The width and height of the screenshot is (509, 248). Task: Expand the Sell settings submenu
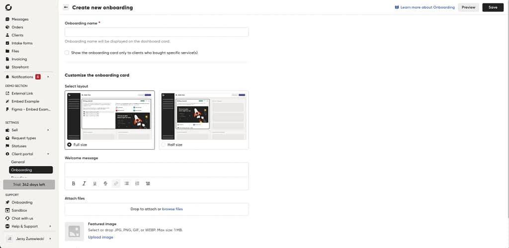tap(48, 130)
